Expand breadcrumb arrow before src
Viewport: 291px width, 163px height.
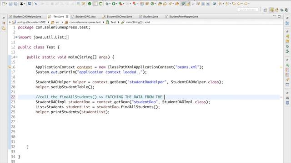tap(49, 22)
